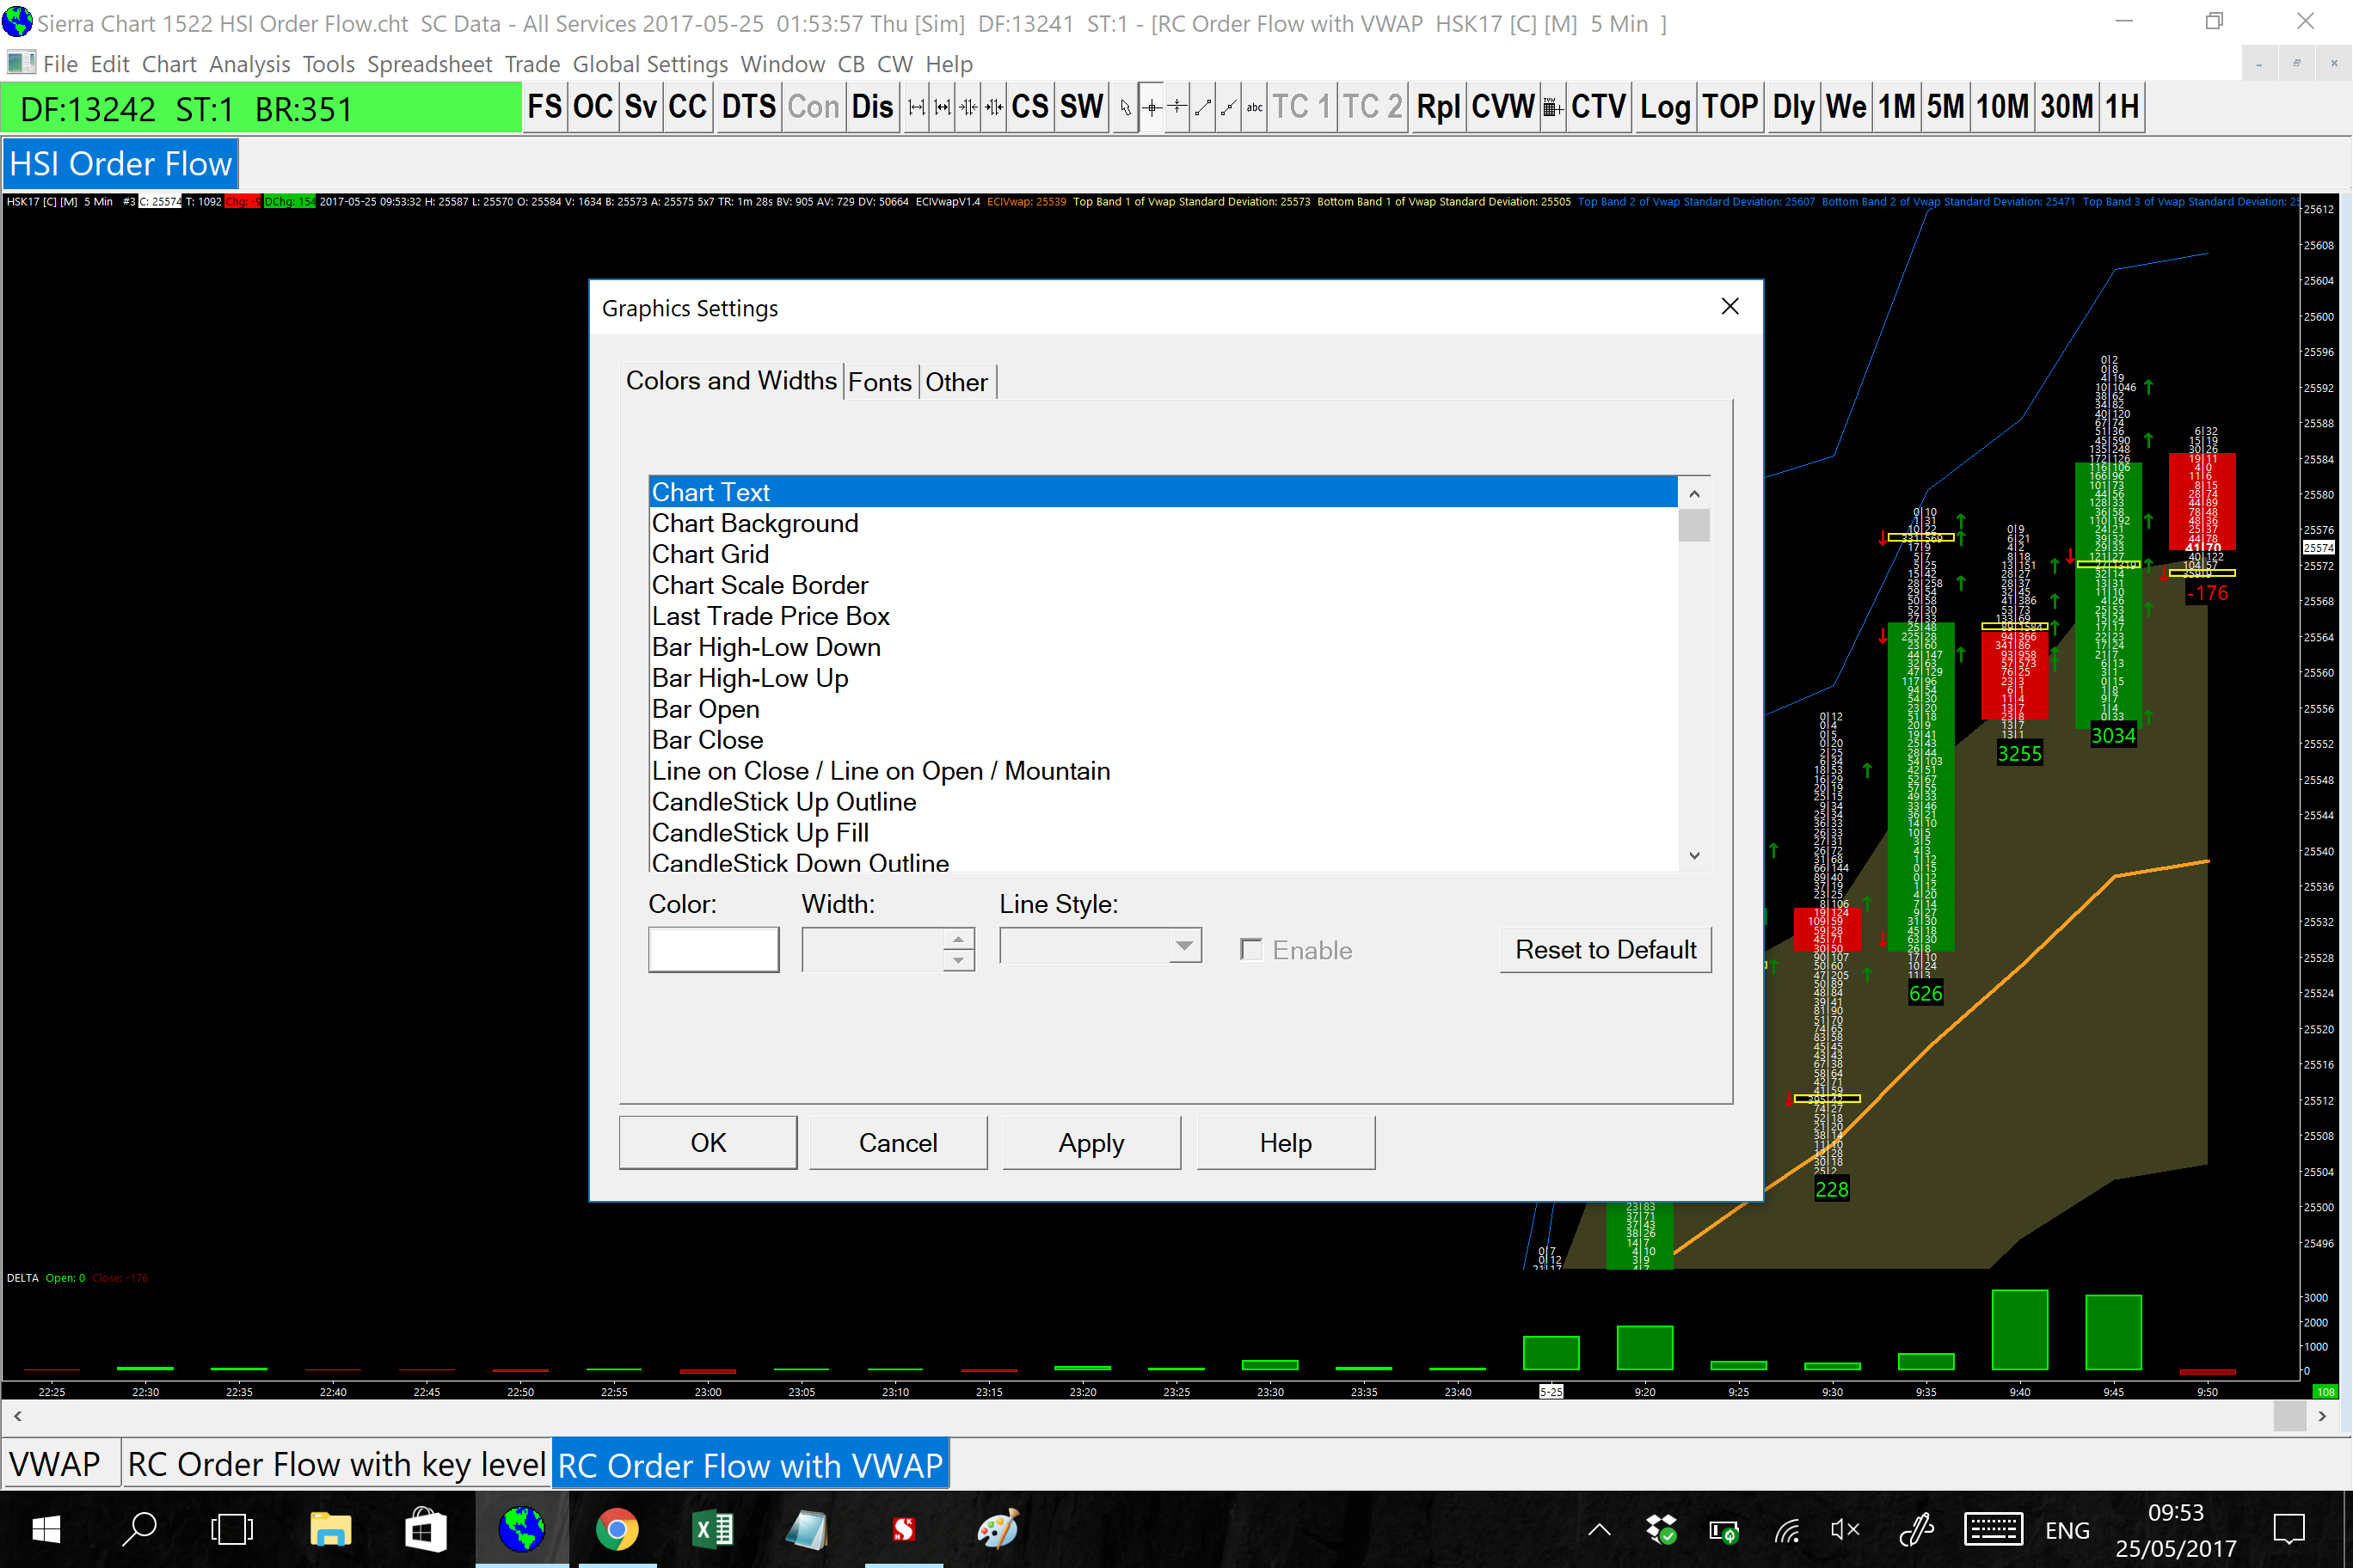Activate the chart values crosshair tool

1152,107
